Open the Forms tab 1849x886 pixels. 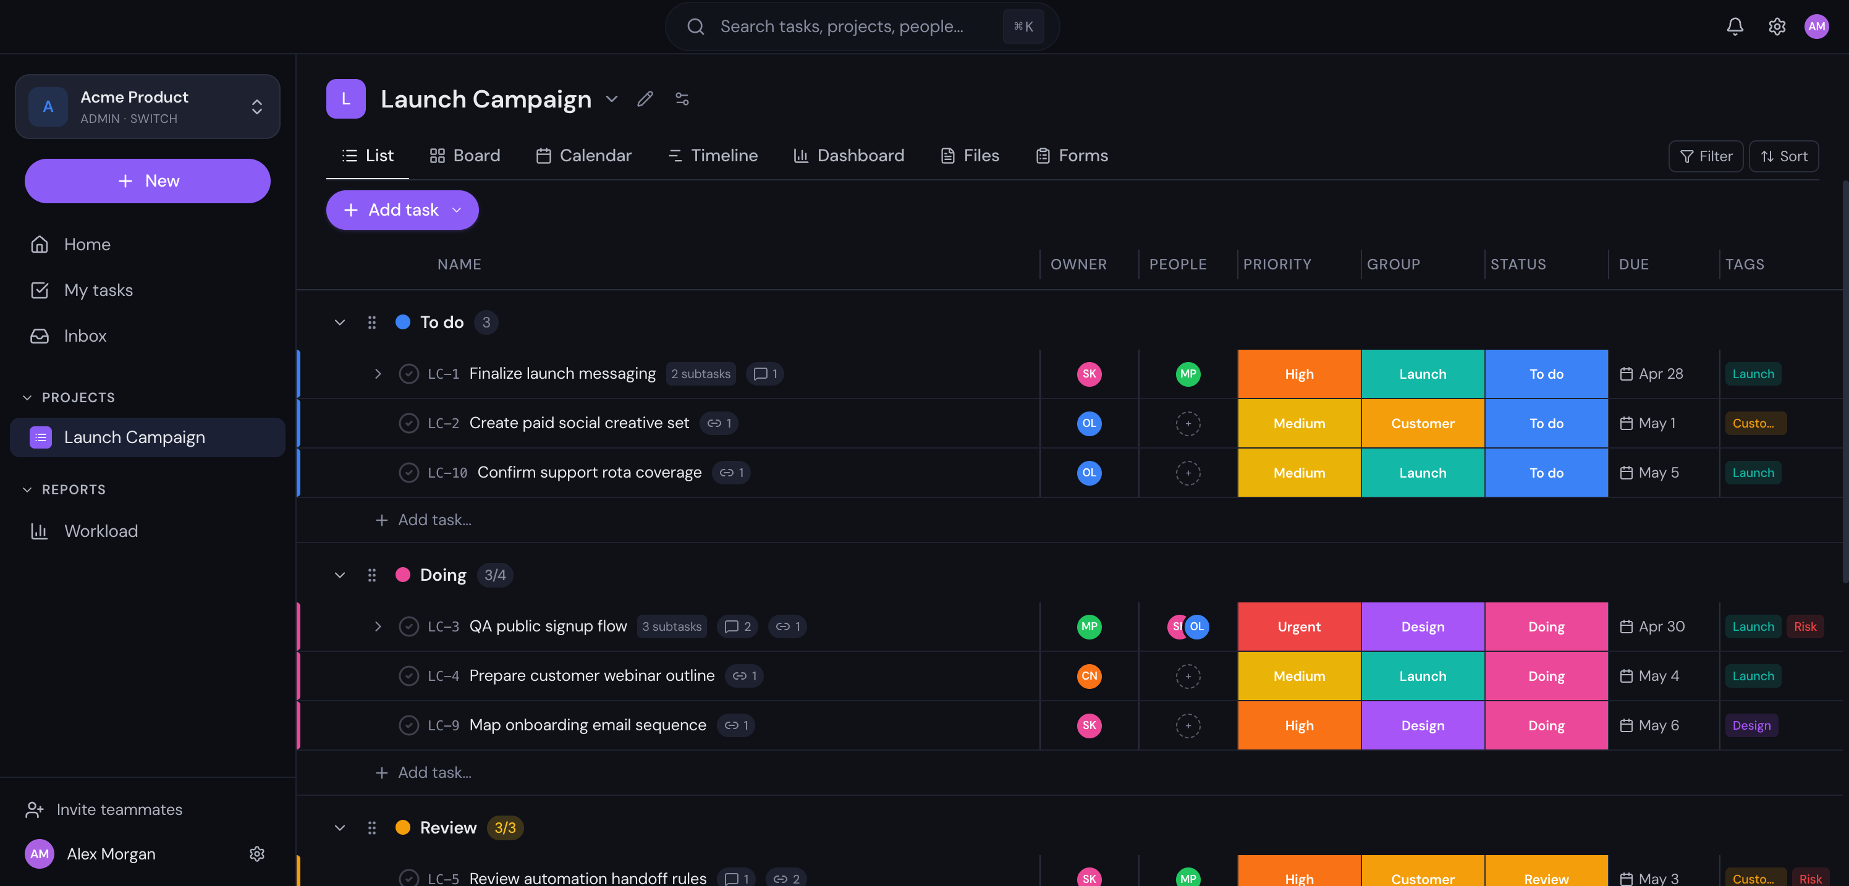(x=1072, y=156)
